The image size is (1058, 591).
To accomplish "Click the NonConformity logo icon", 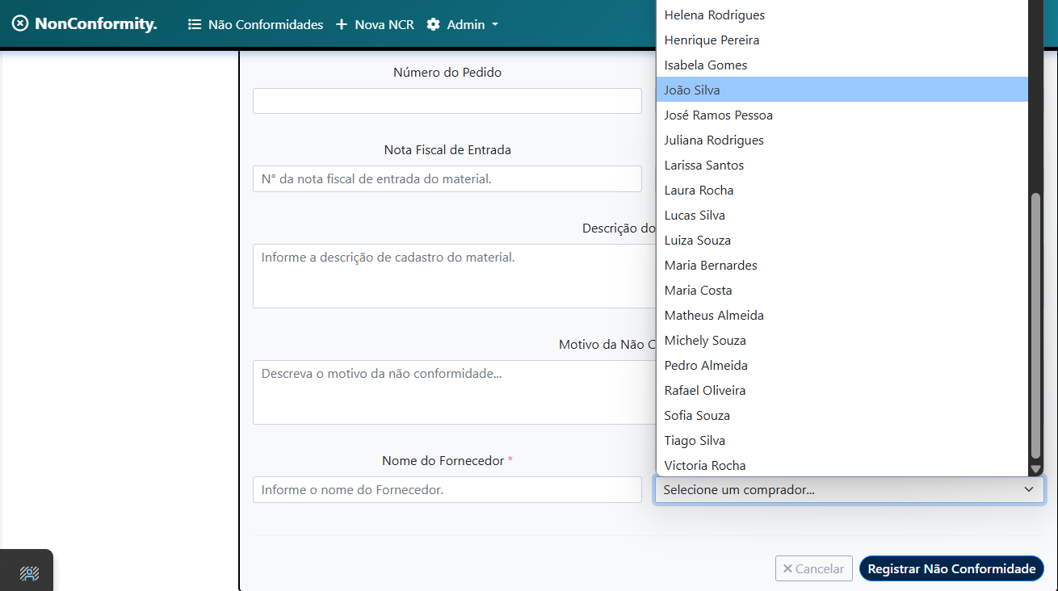I will (20, 24).
